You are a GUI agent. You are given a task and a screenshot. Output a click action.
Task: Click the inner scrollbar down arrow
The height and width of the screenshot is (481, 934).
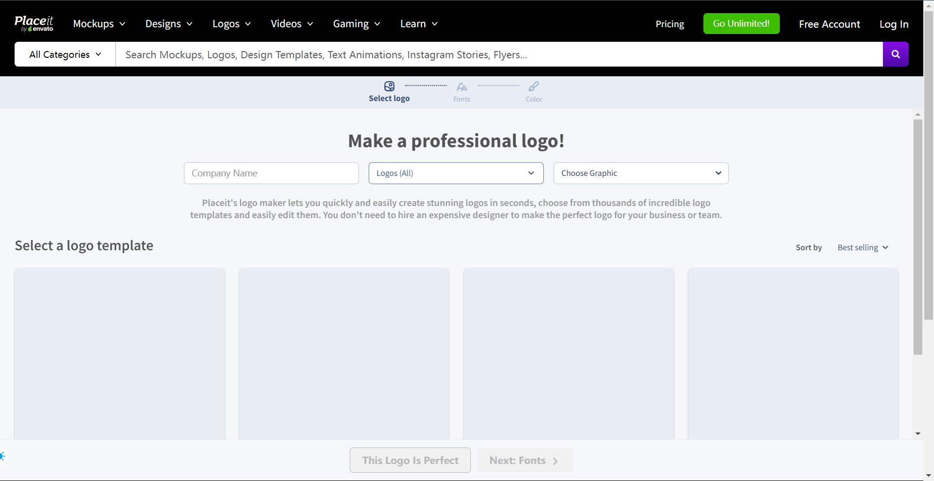tap(918, 433)
